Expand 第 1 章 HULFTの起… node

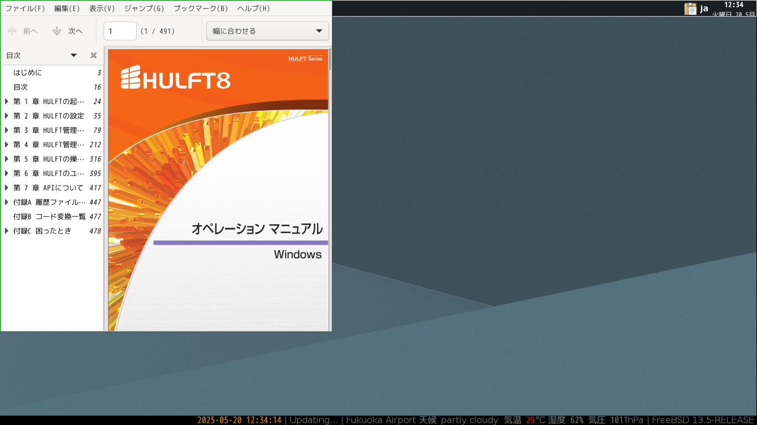point(7,101)
